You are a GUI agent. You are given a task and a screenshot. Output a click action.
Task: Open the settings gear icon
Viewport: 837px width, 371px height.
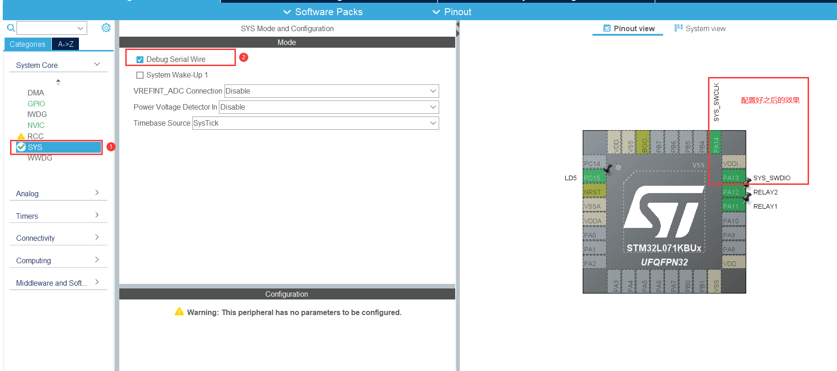(x=106, y=28)
